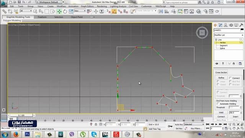Click the Bind to Space Warp icon
The image size is (245, 138).
tap(16, 11)
